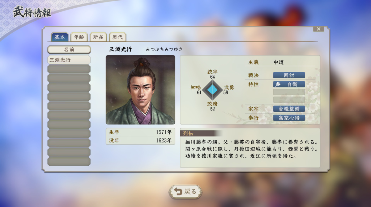Click the second empty trait slot

click(289, 100)
